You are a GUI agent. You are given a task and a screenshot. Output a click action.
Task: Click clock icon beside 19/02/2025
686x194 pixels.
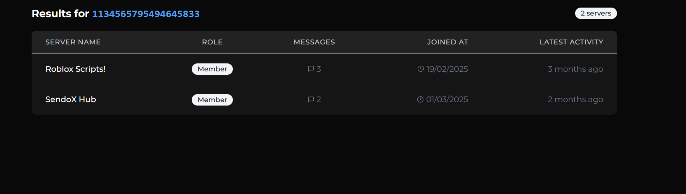(x=421, y=69)
